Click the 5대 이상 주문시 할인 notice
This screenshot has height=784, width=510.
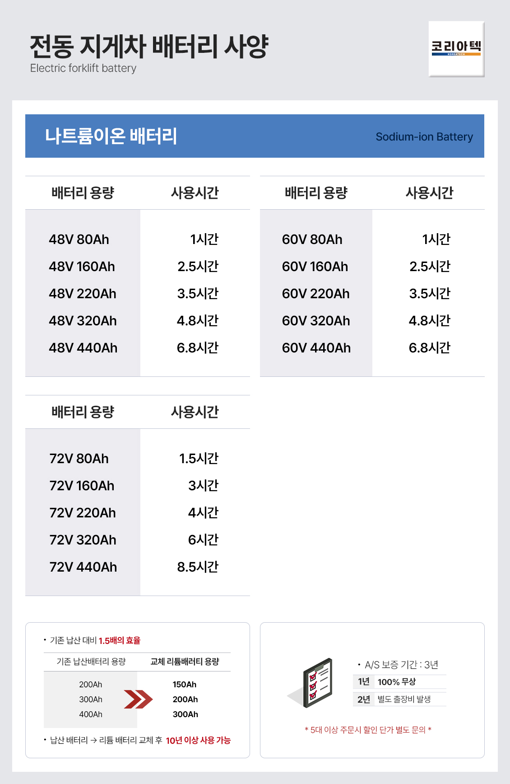(x=368, y=730)
